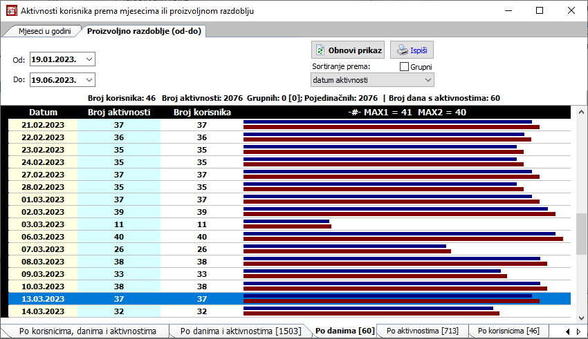This screenshot has height=339, width=588.
Task: Click the Datum column header
Action: click(43, 112)
